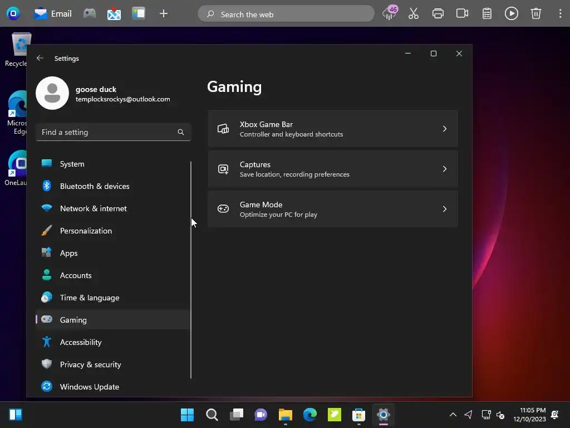Open the clipboard icon in dock
The width and height of the screenshot is (570, 428).
point(487,14)
